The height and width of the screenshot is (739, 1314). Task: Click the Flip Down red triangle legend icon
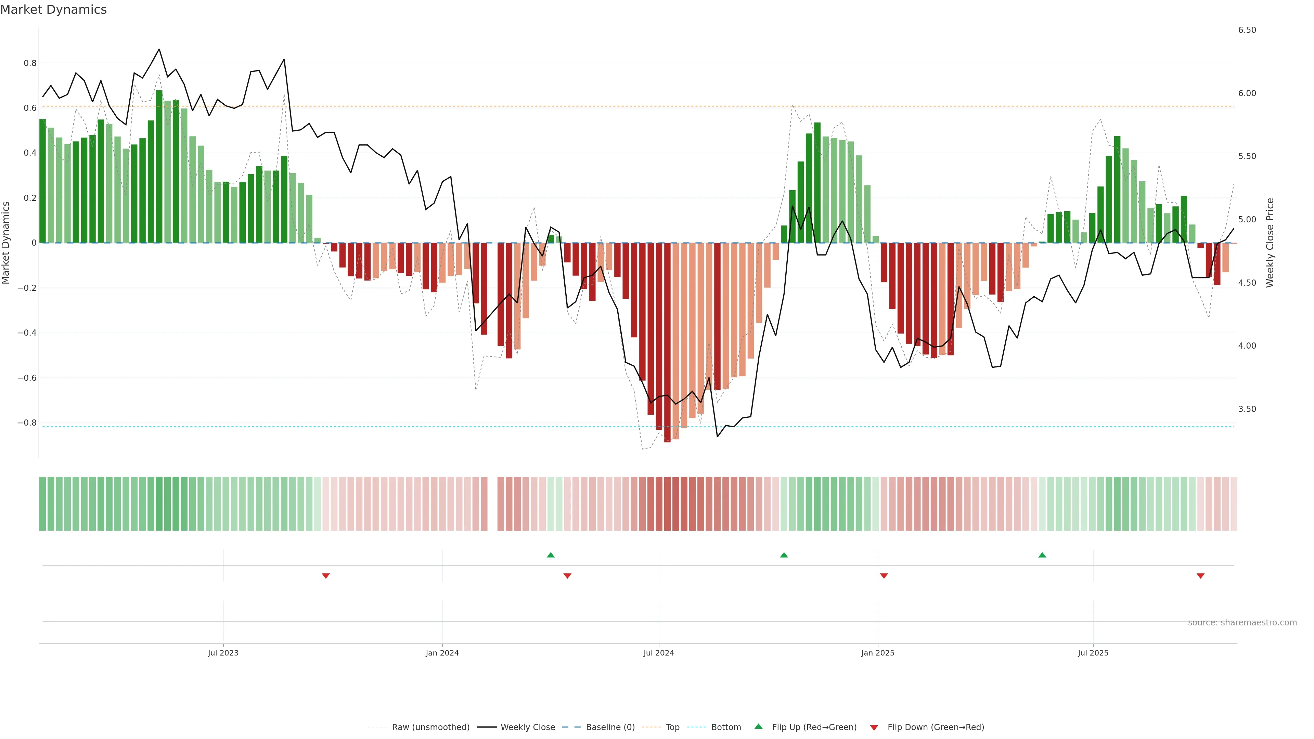(874, 727)
